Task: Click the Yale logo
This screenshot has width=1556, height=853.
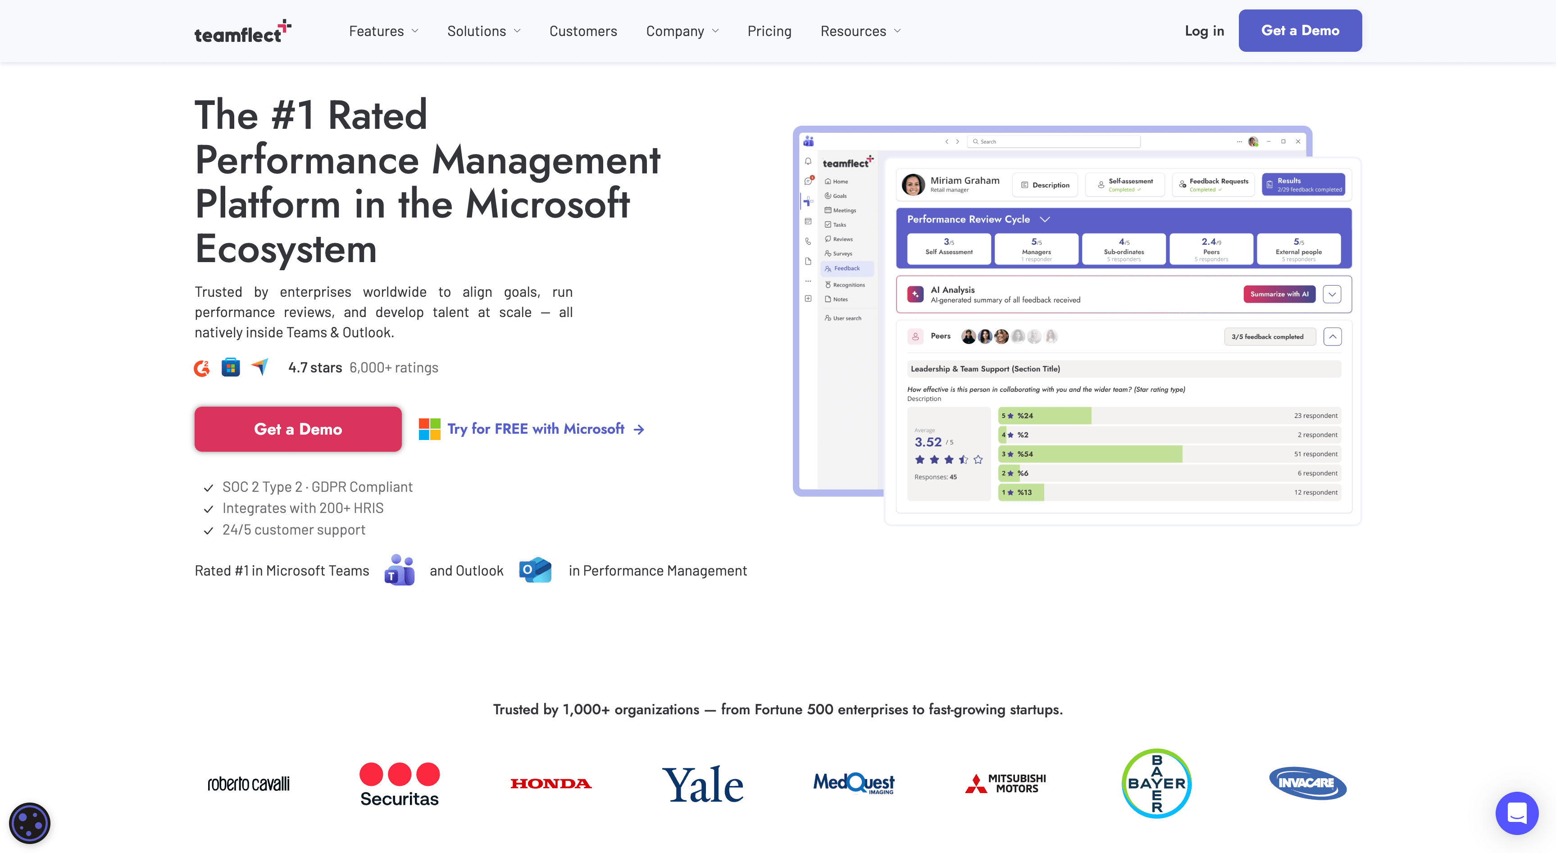Action: tap(702, 784)
